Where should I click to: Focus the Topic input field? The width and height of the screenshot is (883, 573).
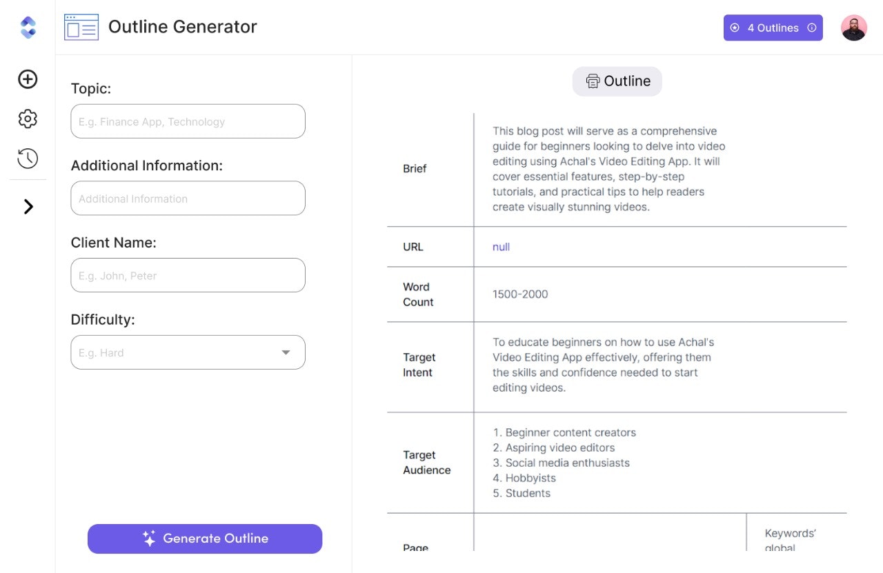[x=188, y=121]
